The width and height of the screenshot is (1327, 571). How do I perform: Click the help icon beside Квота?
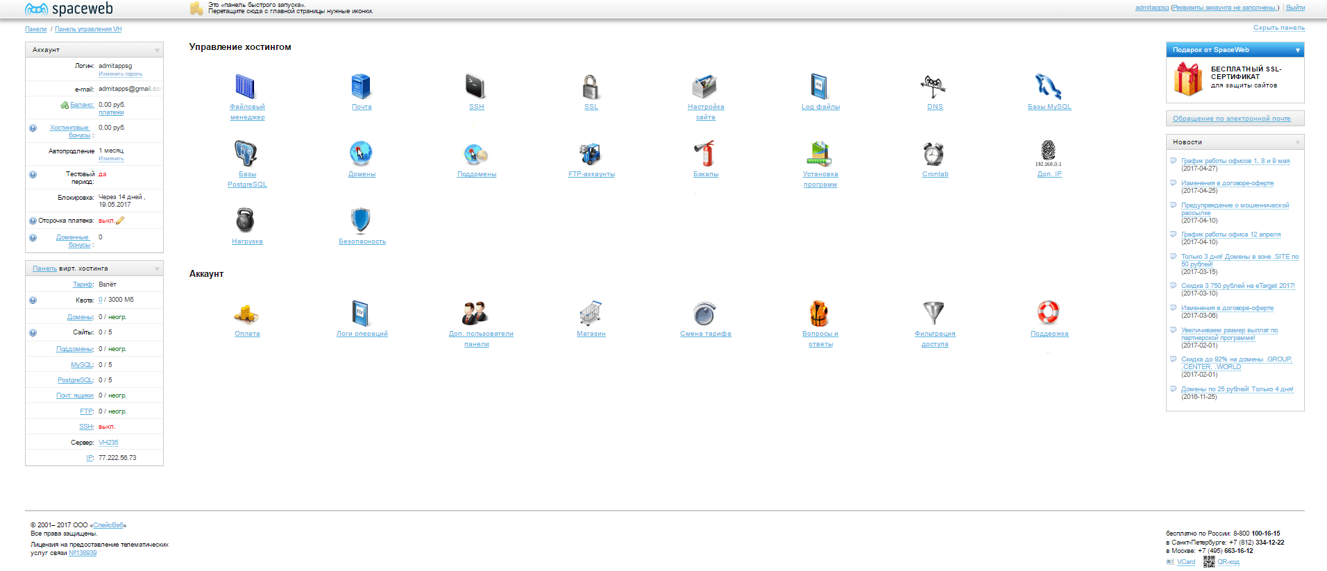(x=33, y=300)
